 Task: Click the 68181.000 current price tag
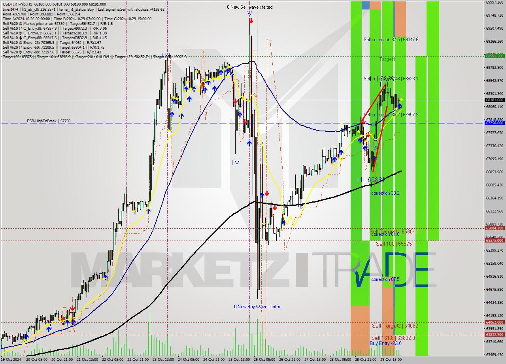[x=495, y=100]
